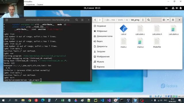The height and width of the screenshot is (103, 184).
Task: Select the calculate.o file
Action: click(174, 30)
